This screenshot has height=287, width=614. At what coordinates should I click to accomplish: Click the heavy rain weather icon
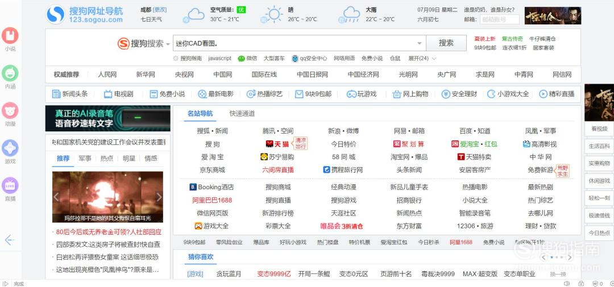tap(349, 15)
